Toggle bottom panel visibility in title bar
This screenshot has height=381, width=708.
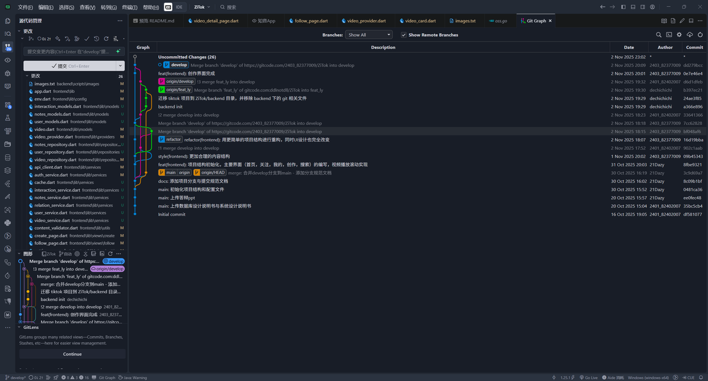pos(633,7)
